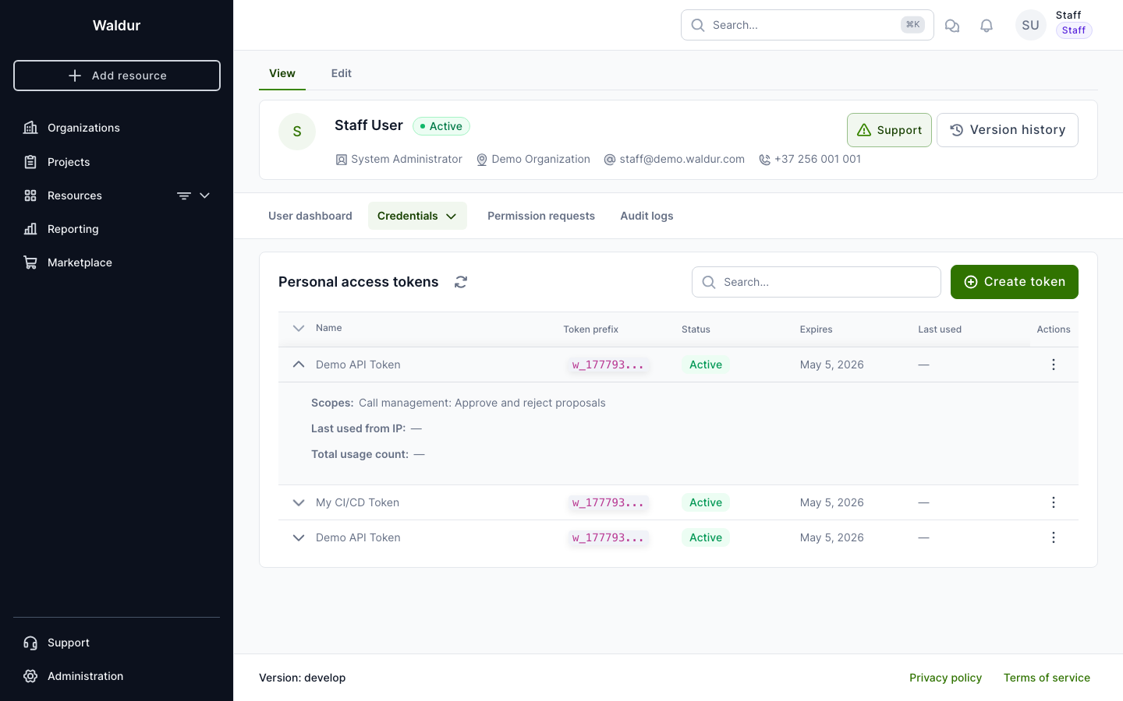Toggle expand-all chevron in table header
The image size is (1123, 701).
pos(299,329)
